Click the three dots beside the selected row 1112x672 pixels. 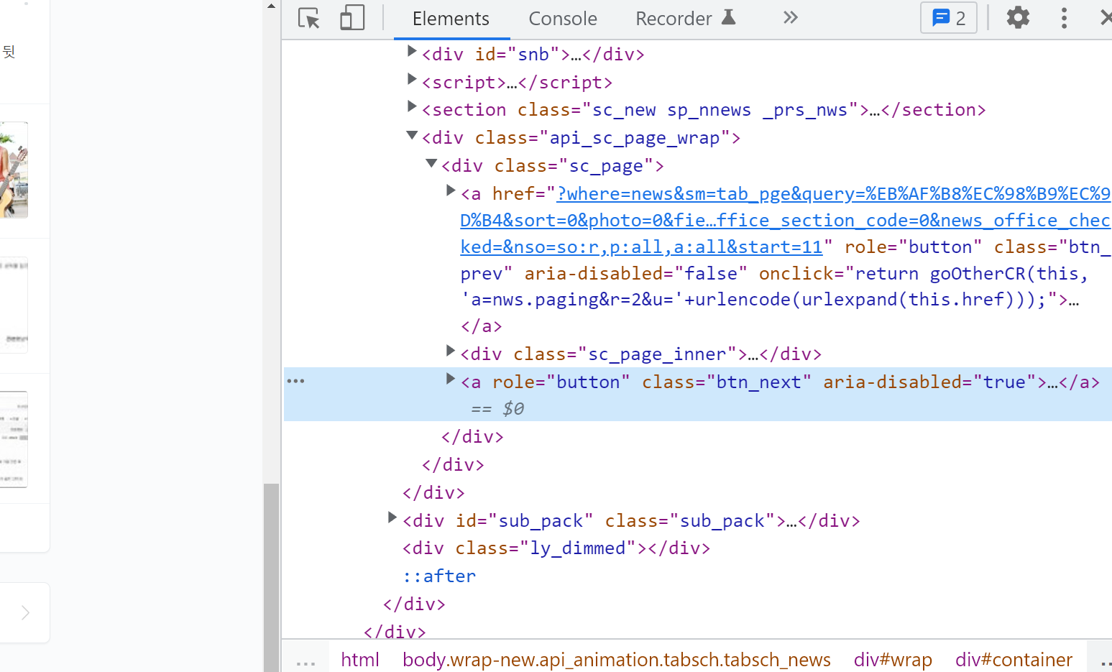pos(296,381)
